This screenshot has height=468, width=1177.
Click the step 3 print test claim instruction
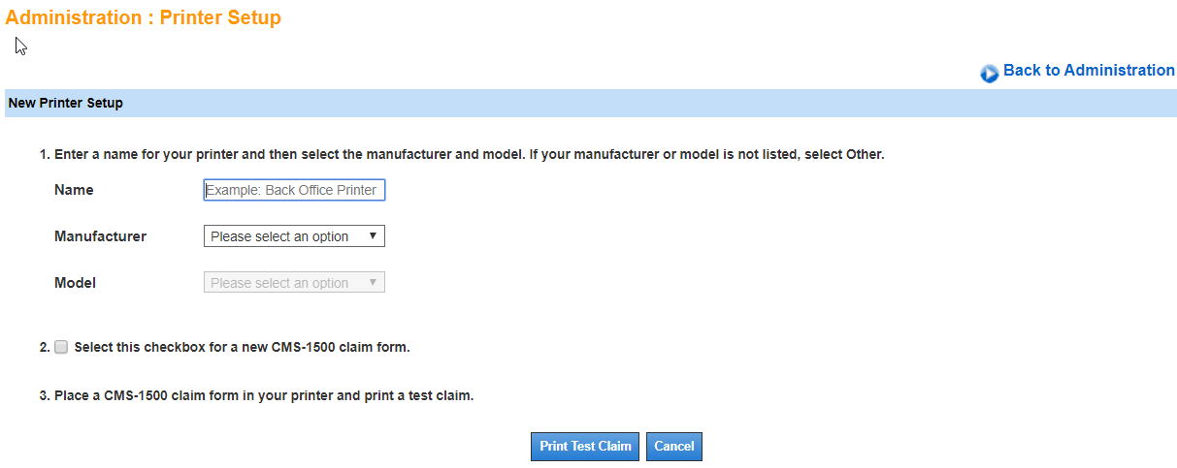tap(264, 395)
